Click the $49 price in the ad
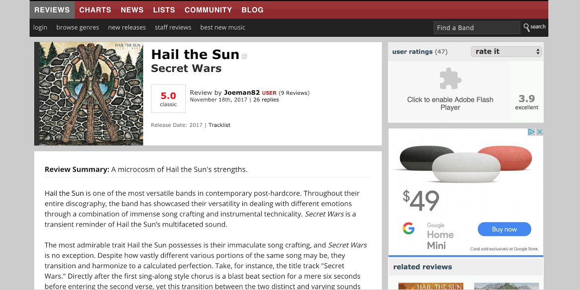The height and width of the screenshot is (290, 580). click(x=421, y=201)
